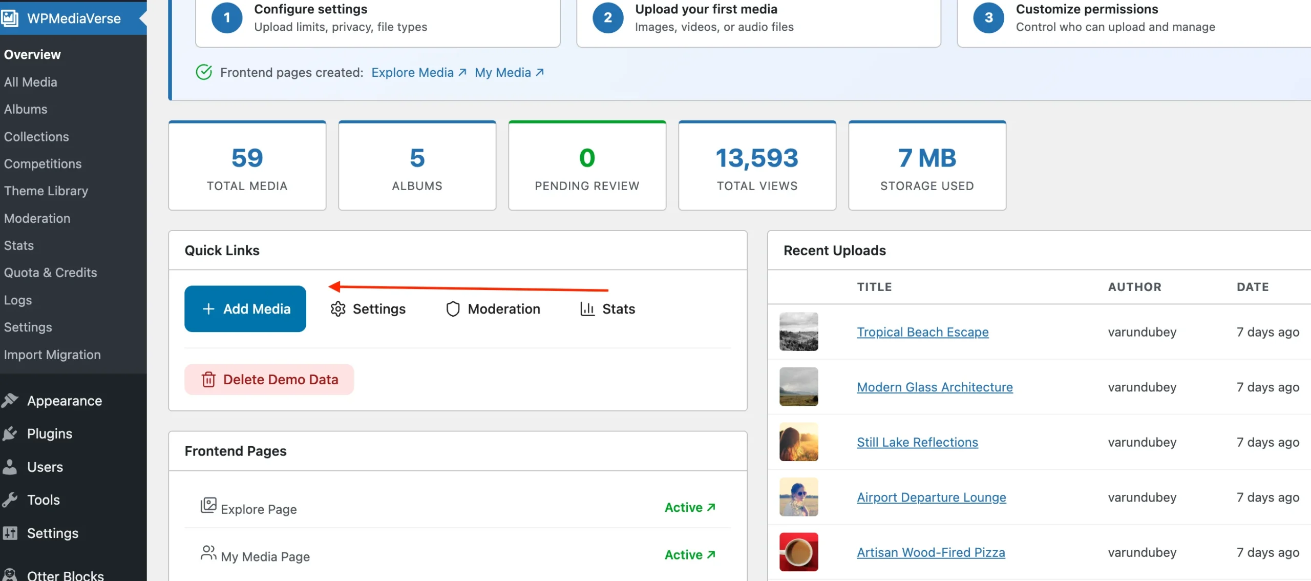This screenshot has width=1311, height=581.
Task: Open Theme Library from the sidebar
Action: (46, 191)
